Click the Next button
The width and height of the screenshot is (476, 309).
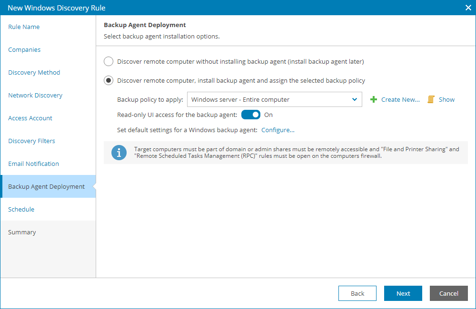click(403, 293)
